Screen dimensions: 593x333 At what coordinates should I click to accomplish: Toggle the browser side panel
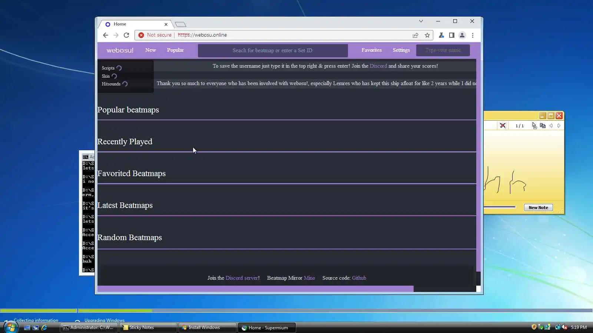coord(451,35)
